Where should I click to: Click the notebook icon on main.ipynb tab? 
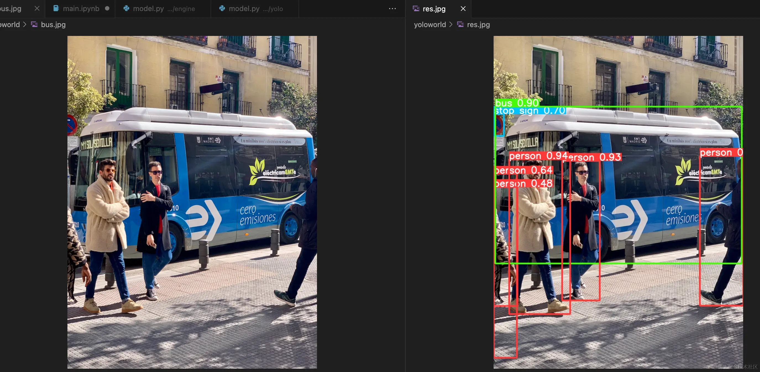click(56, 9)
